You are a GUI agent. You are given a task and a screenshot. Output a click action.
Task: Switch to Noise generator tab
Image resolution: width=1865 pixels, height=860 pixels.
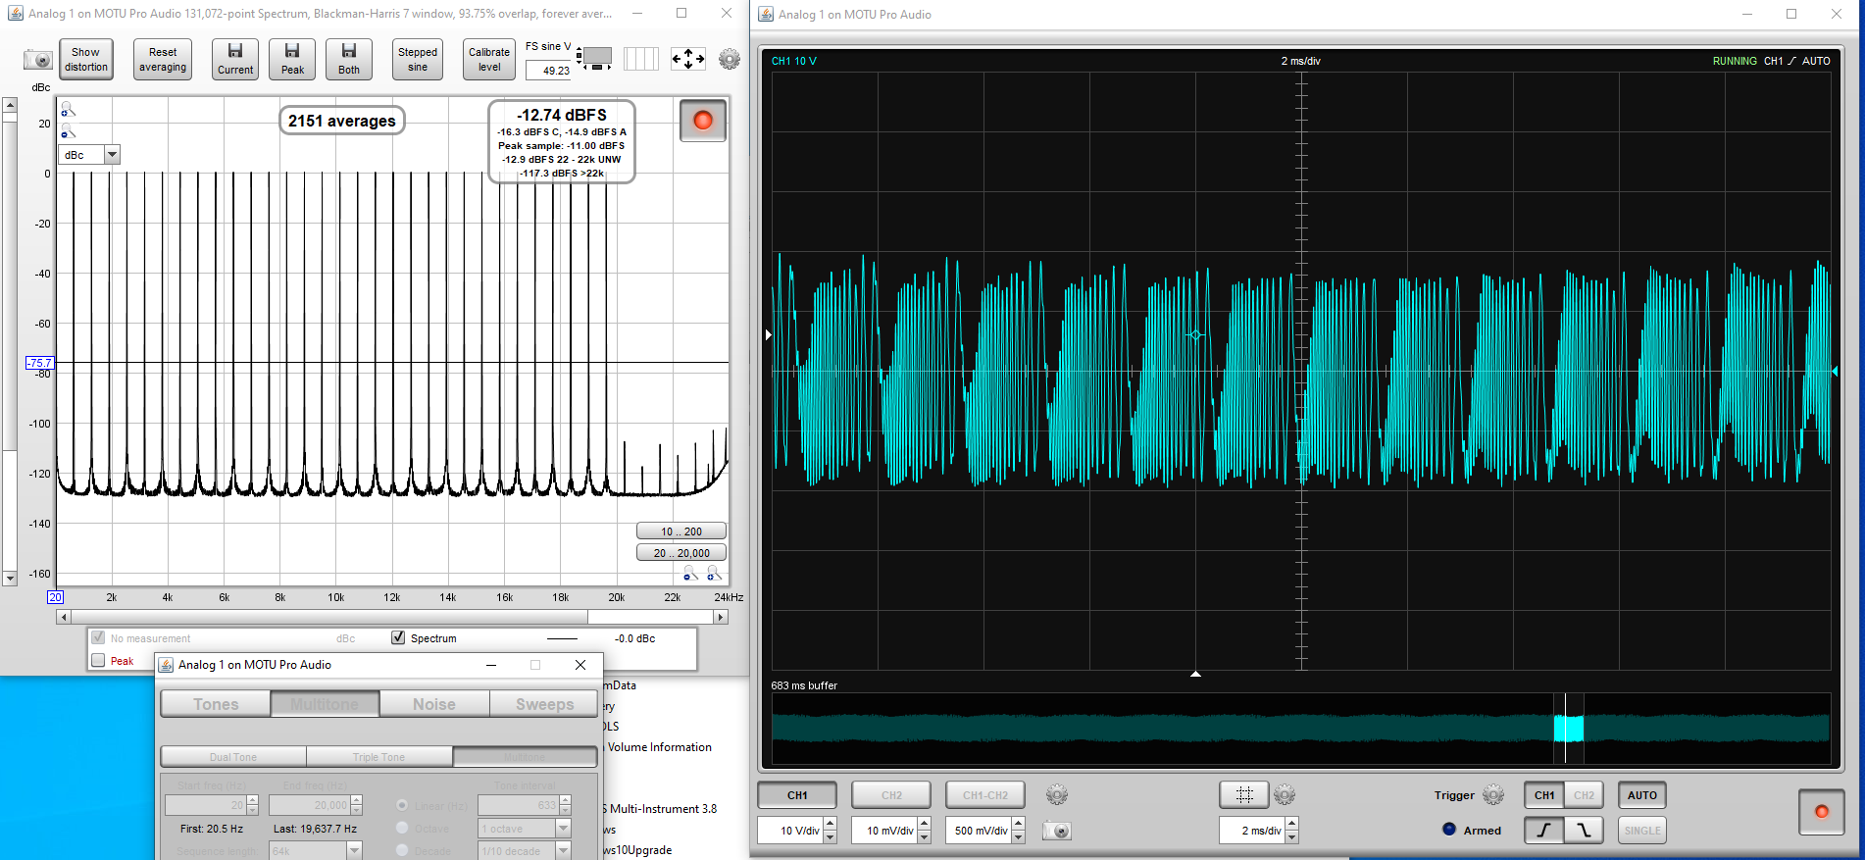click(434, 704)
